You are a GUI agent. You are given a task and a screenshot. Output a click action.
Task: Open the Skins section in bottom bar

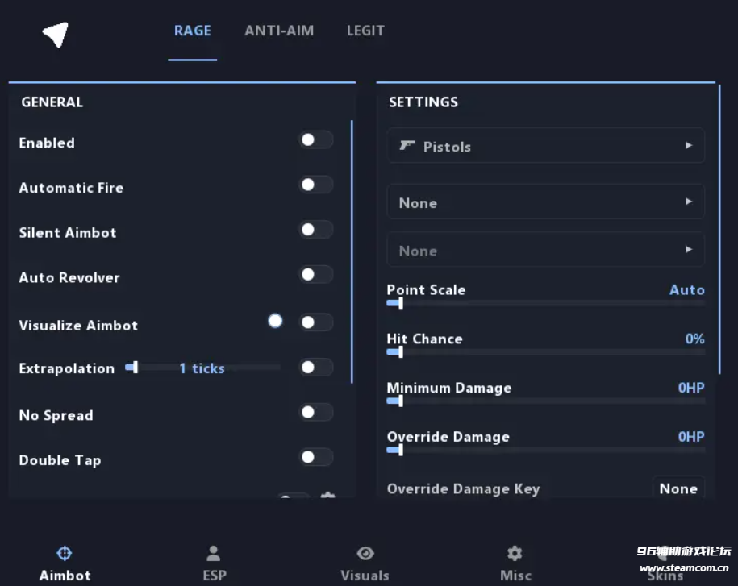pyautogui.click(x=665, y=564)
